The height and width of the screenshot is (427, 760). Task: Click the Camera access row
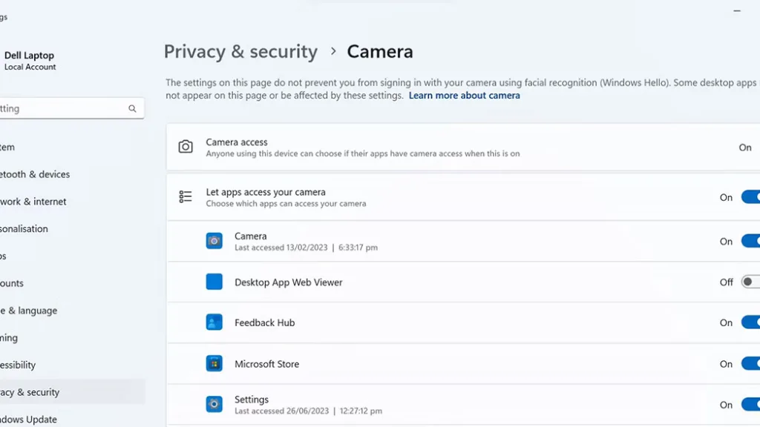pos(463,148)
